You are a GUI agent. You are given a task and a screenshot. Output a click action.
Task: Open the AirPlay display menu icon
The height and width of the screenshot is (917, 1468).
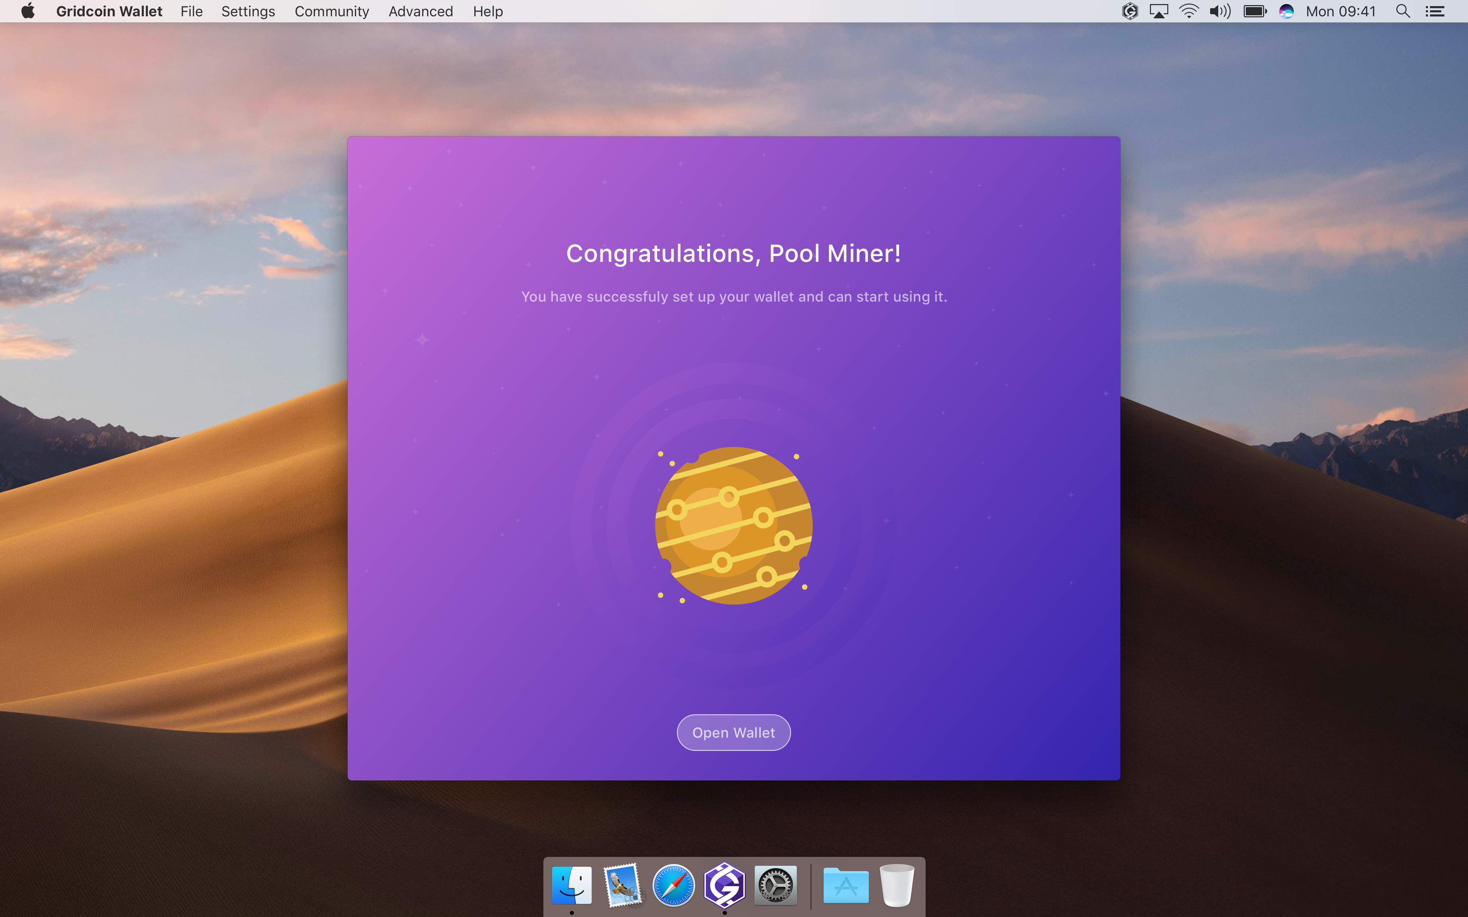coord(1159,11)
